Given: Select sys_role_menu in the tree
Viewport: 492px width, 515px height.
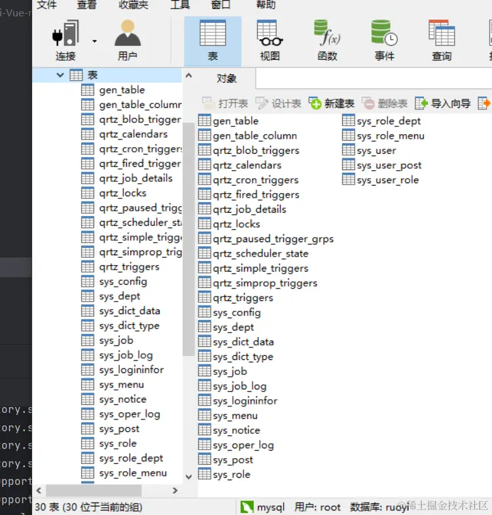Looking at the screenshot, I should 133,473.
